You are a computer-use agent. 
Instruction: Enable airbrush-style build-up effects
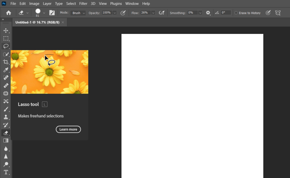[x=162, y=13]
